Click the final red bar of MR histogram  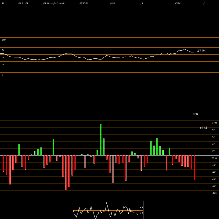(x=194, y=168)
